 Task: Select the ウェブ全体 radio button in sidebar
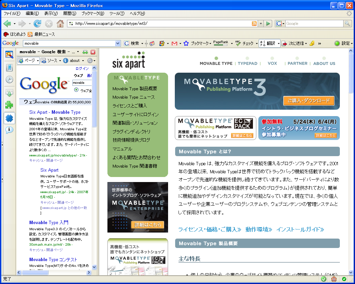pyautogui.click(x=76, y=90)
